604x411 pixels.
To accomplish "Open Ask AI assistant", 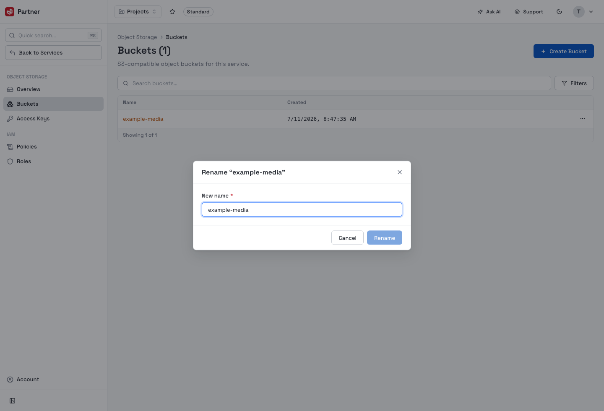I will pyautogui.click(x=489, y=12).
